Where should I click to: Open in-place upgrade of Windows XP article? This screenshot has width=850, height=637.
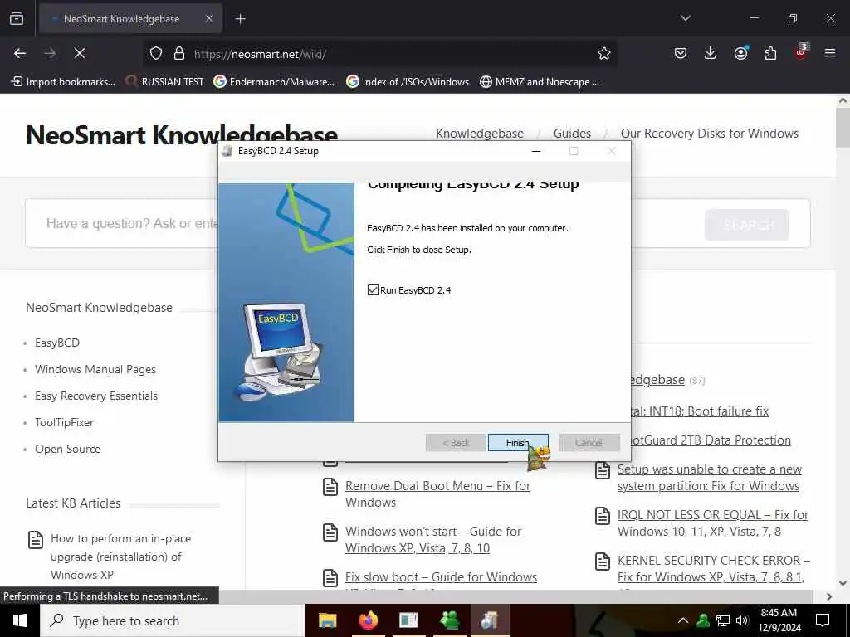coord(120,557)
